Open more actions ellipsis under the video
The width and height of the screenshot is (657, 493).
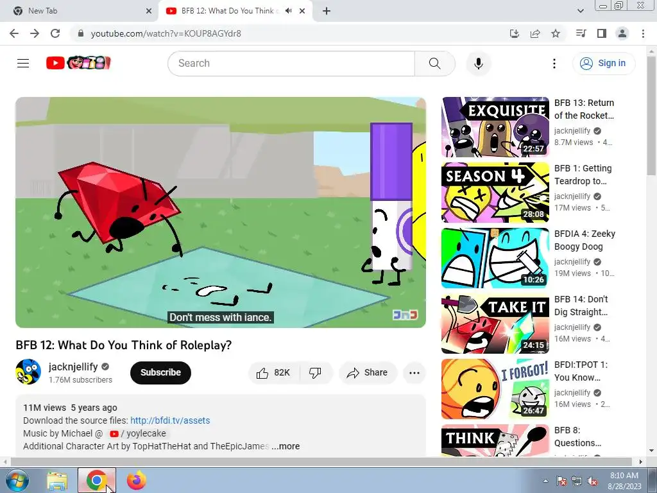(x=414, y=373)
